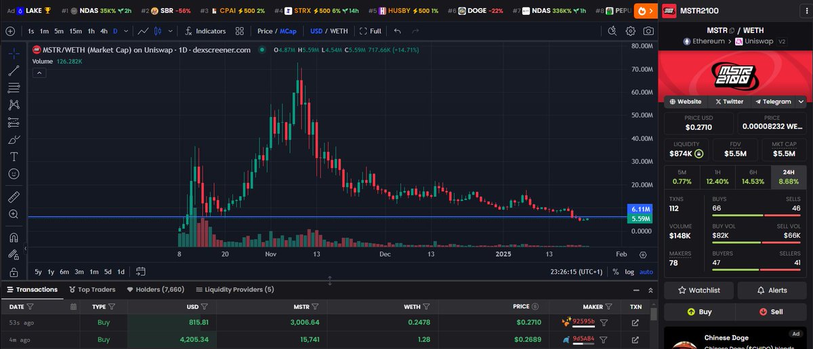The width and height of the screenshot is (813, 349).
Task: Select the 5m timeframe
Action: coord(60,31)
